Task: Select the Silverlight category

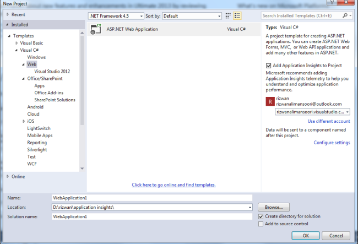Action: [37, 149]
